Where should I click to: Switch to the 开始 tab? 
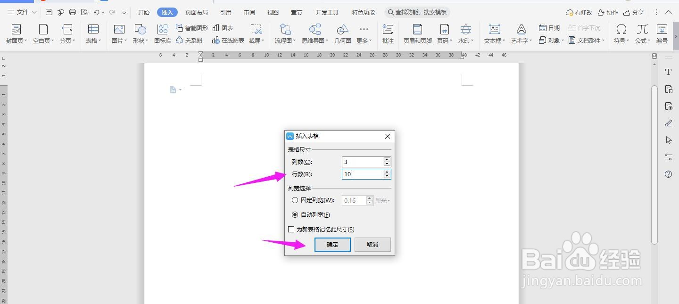click(143, 13)
